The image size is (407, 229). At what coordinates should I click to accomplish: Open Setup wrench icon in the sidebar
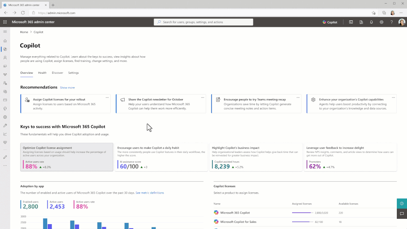5,126
